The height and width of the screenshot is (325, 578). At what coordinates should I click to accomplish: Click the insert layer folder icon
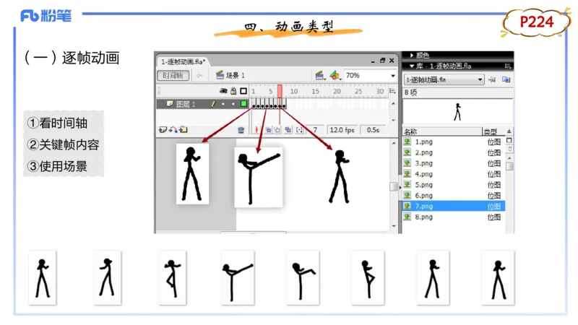[184, 130]
